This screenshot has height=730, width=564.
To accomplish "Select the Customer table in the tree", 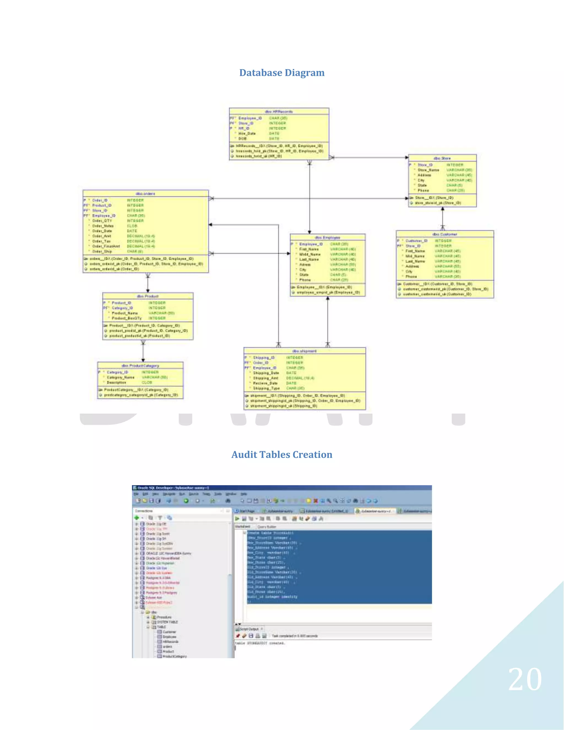I will 169,632.
